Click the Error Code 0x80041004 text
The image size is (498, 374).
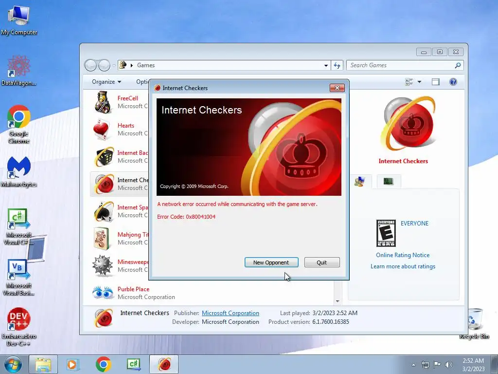[186, 217]
